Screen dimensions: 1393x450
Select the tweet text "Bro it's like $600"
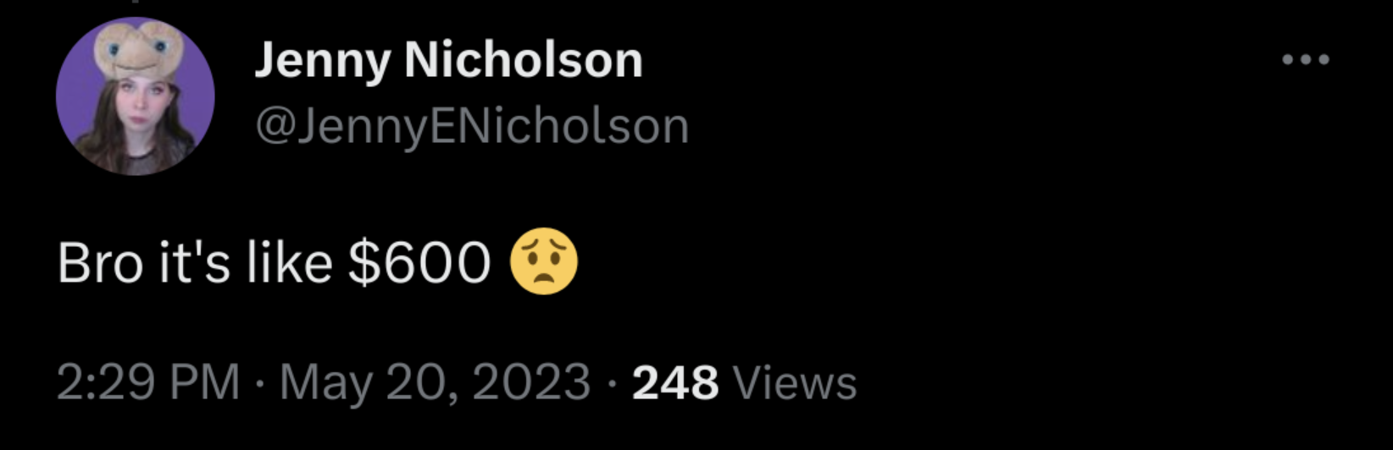pyautogui.click(x=275, y=263)
